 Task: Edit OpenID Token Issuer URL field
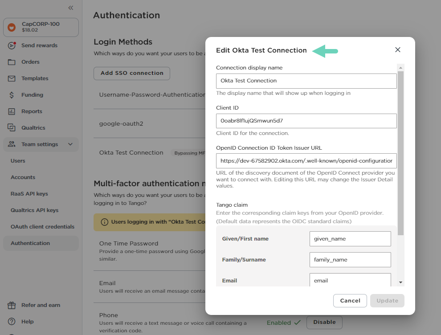(x=306, y=161)
